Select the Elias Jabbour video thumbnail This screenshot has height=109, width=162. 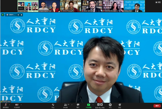click(x=92, y=6)
